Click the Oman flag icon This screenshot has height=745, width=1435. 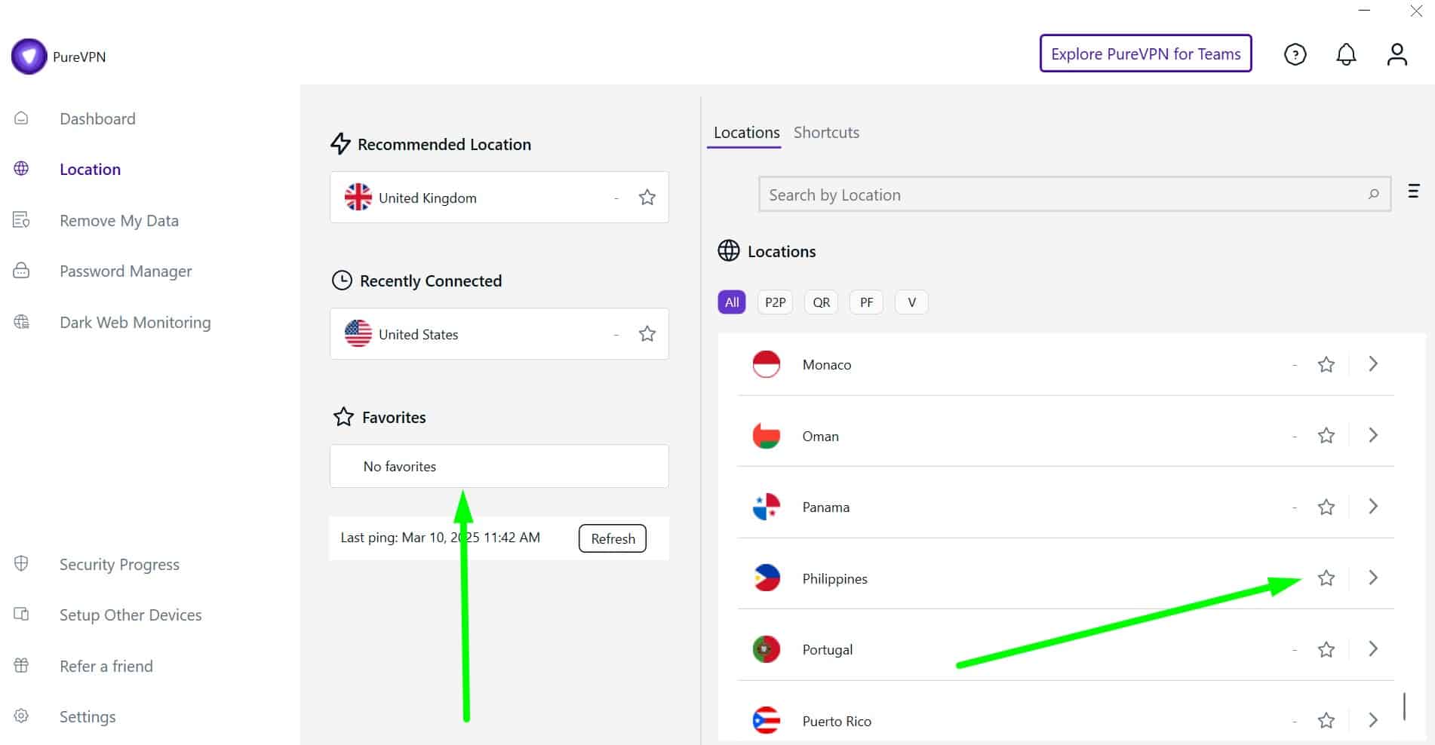[766, 436]
